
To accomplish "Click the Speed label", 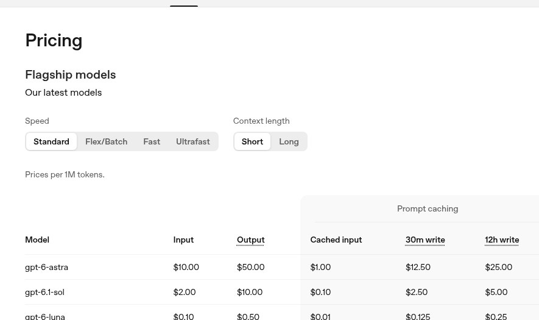I will coord(37,121).
